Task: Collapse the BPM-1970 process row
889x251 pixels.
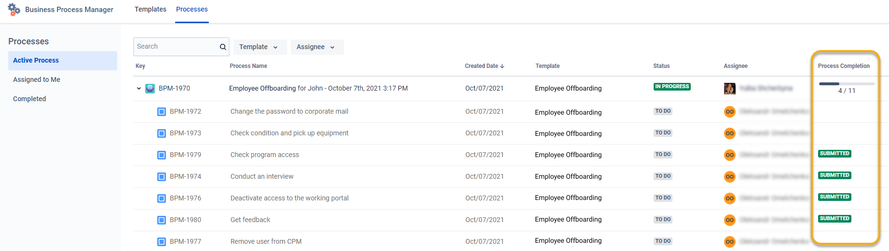Action: 139,88
